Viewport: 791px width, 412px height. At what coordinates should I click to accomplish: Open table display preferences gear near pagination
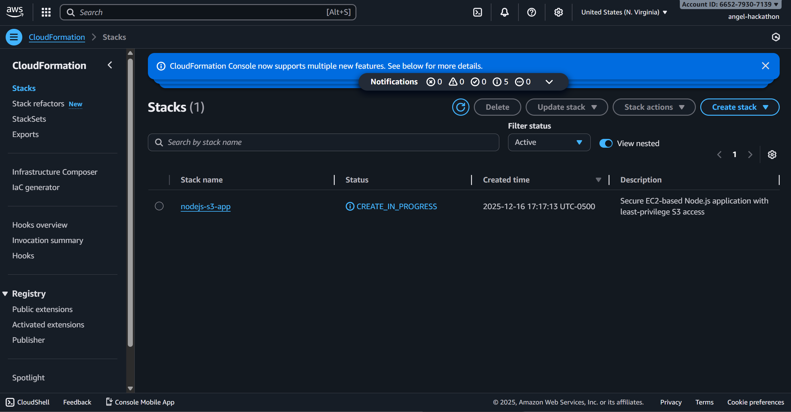coord(772,154)
